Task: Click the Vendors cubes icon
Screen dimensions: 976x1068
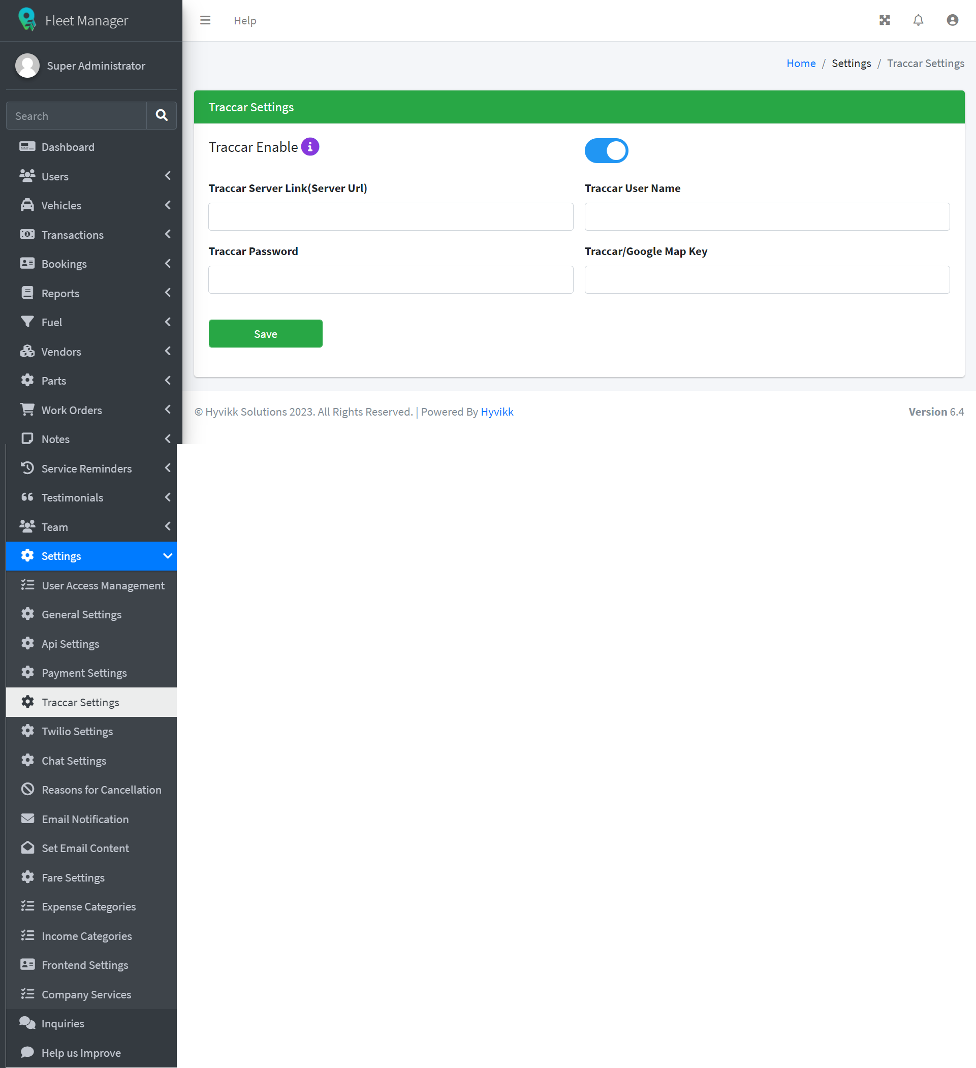Action: (x=27, y=351)
